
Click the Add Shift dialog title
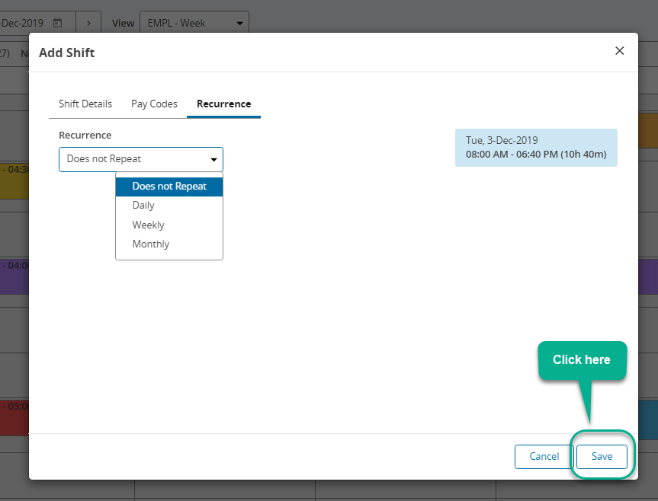[x=67, y=53]
